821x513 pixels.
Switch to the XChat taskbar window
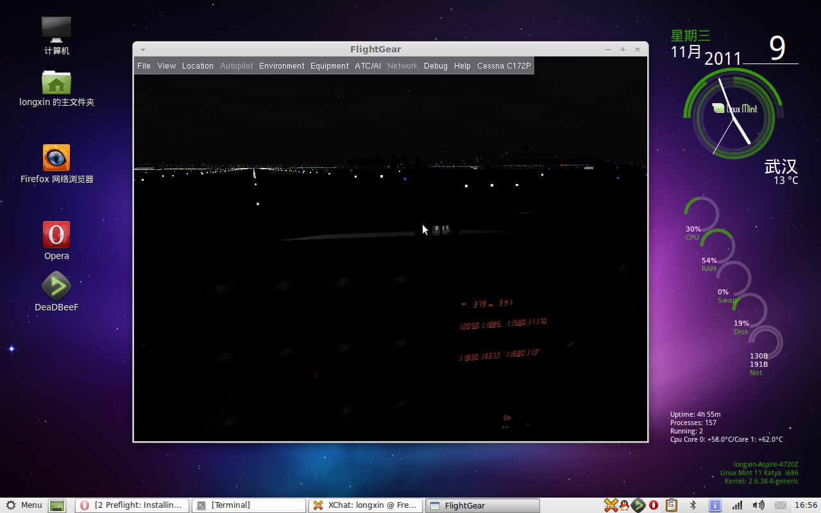click(x=366, y=505)
